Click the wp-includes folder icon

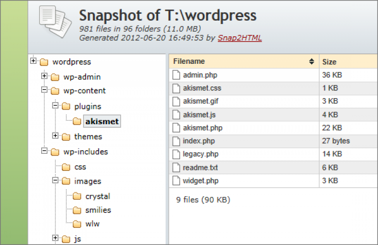55,152
